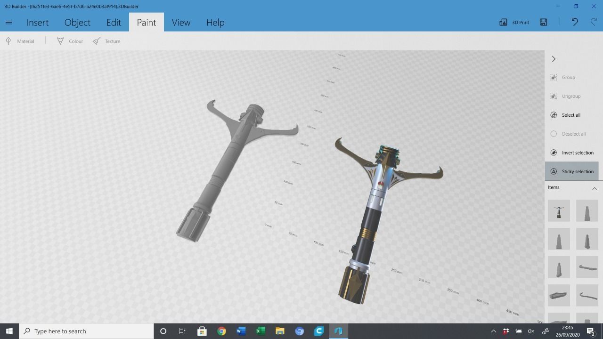Select the fourth row thin curved part thumbnail

587,295
